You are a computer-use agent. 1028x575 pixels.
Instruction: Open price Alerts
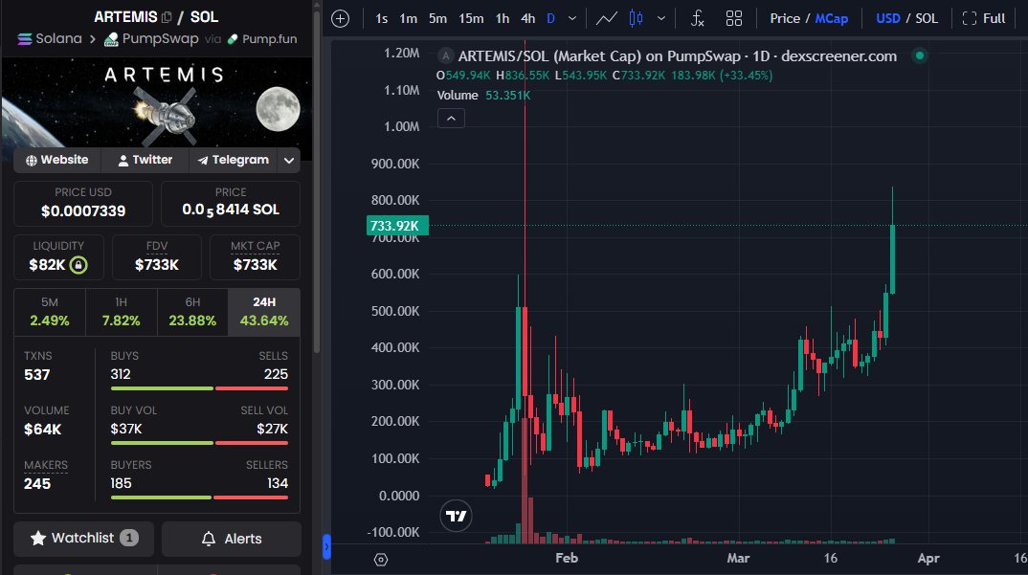232,539
